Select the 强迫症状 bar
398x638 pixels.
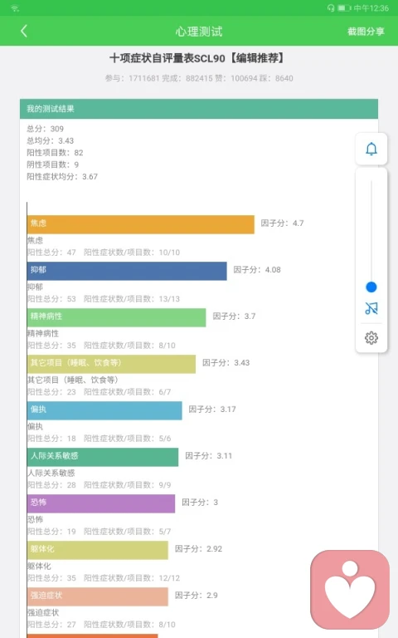point(98,596)
